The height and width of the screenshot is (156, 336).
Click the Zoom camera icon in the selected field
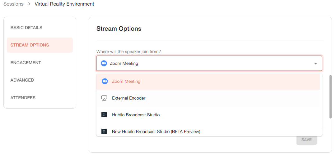104,63
